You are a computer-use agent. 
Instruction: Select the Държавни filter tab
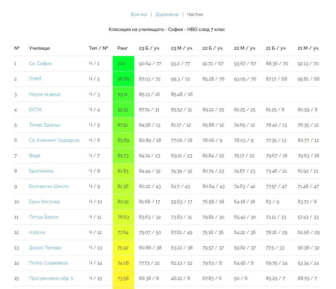[x=167, y=14]
